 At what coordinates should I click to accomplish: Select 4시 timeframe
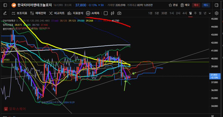pos(185,13)
